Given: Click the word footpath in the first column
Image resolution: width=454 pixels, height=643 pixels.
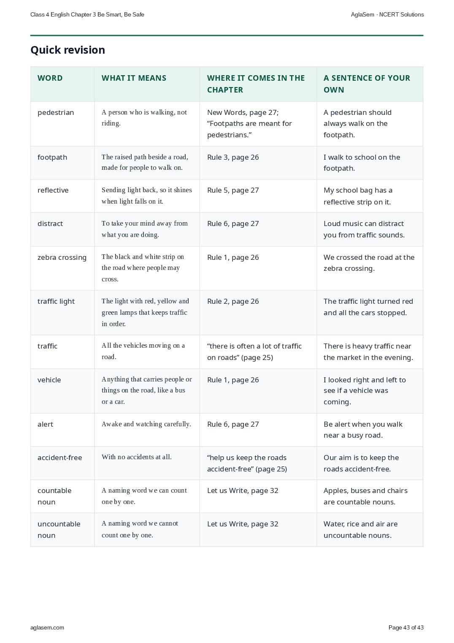Looking at the screenshot, I should pos(52,157).
